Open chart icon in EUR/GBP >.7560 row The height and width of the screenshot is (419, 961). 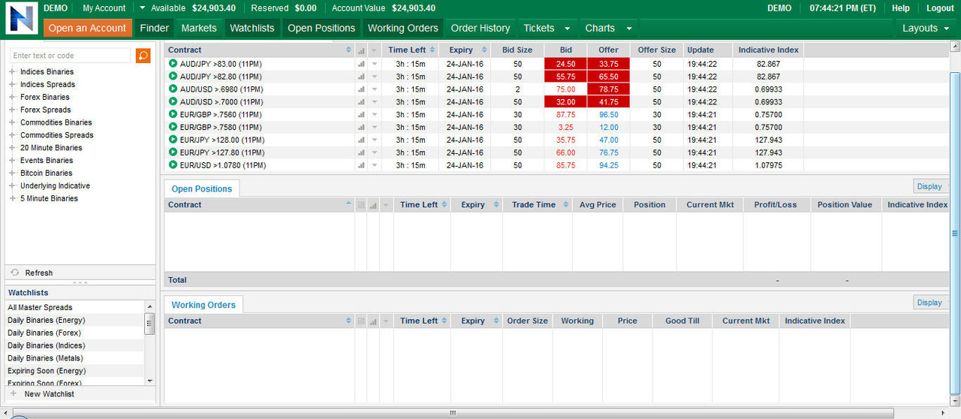(x=361, y=115)
